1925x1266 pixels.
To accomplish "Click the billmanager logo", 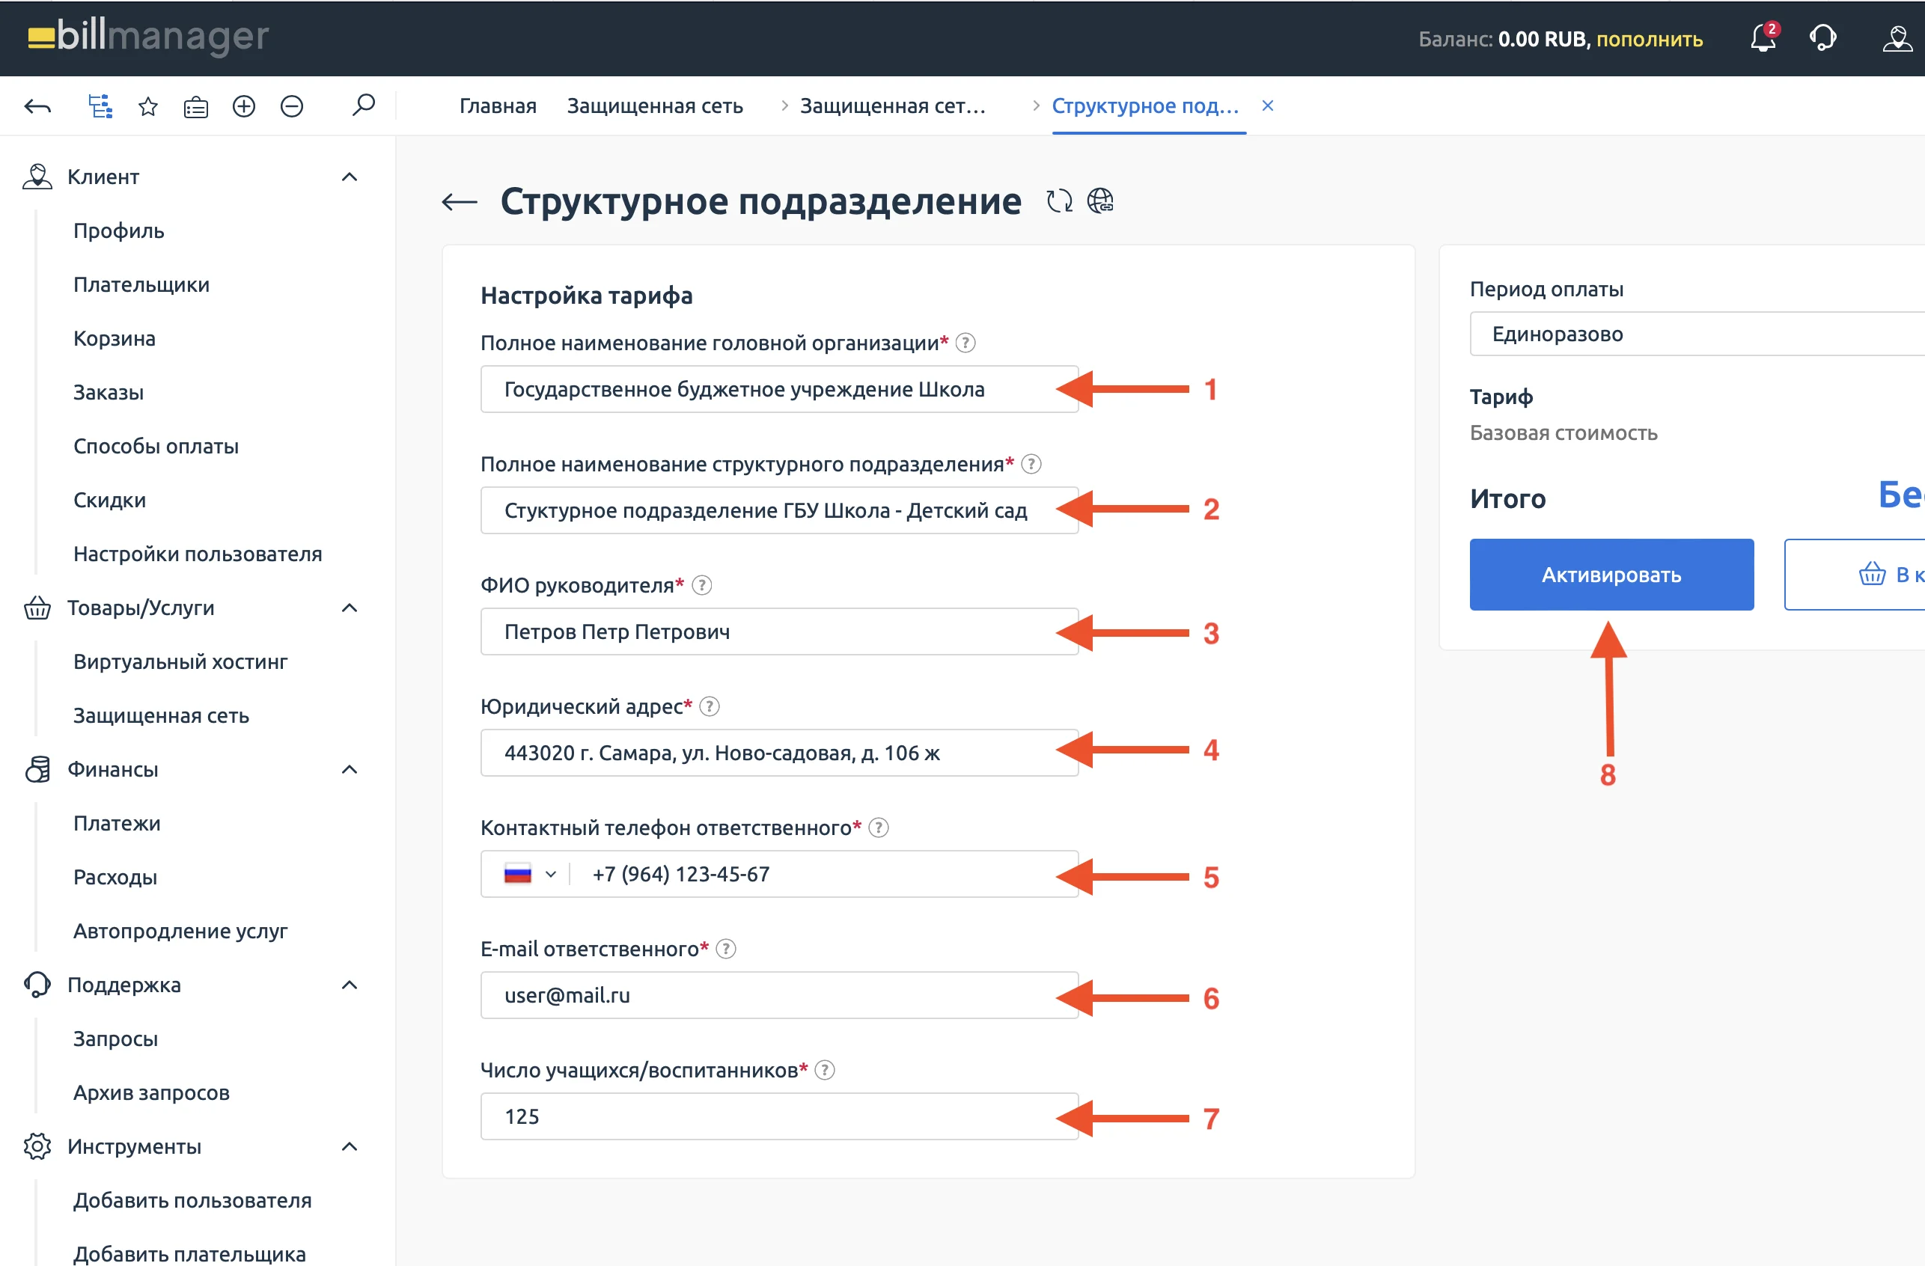I will (x=148, y=37).
